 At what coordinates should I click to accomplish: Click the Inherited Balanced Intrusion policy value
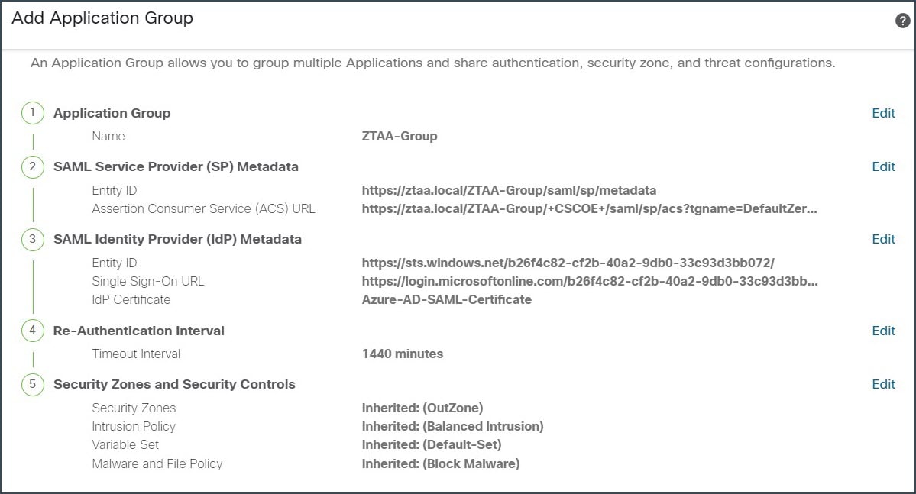(x=453, y=426)
